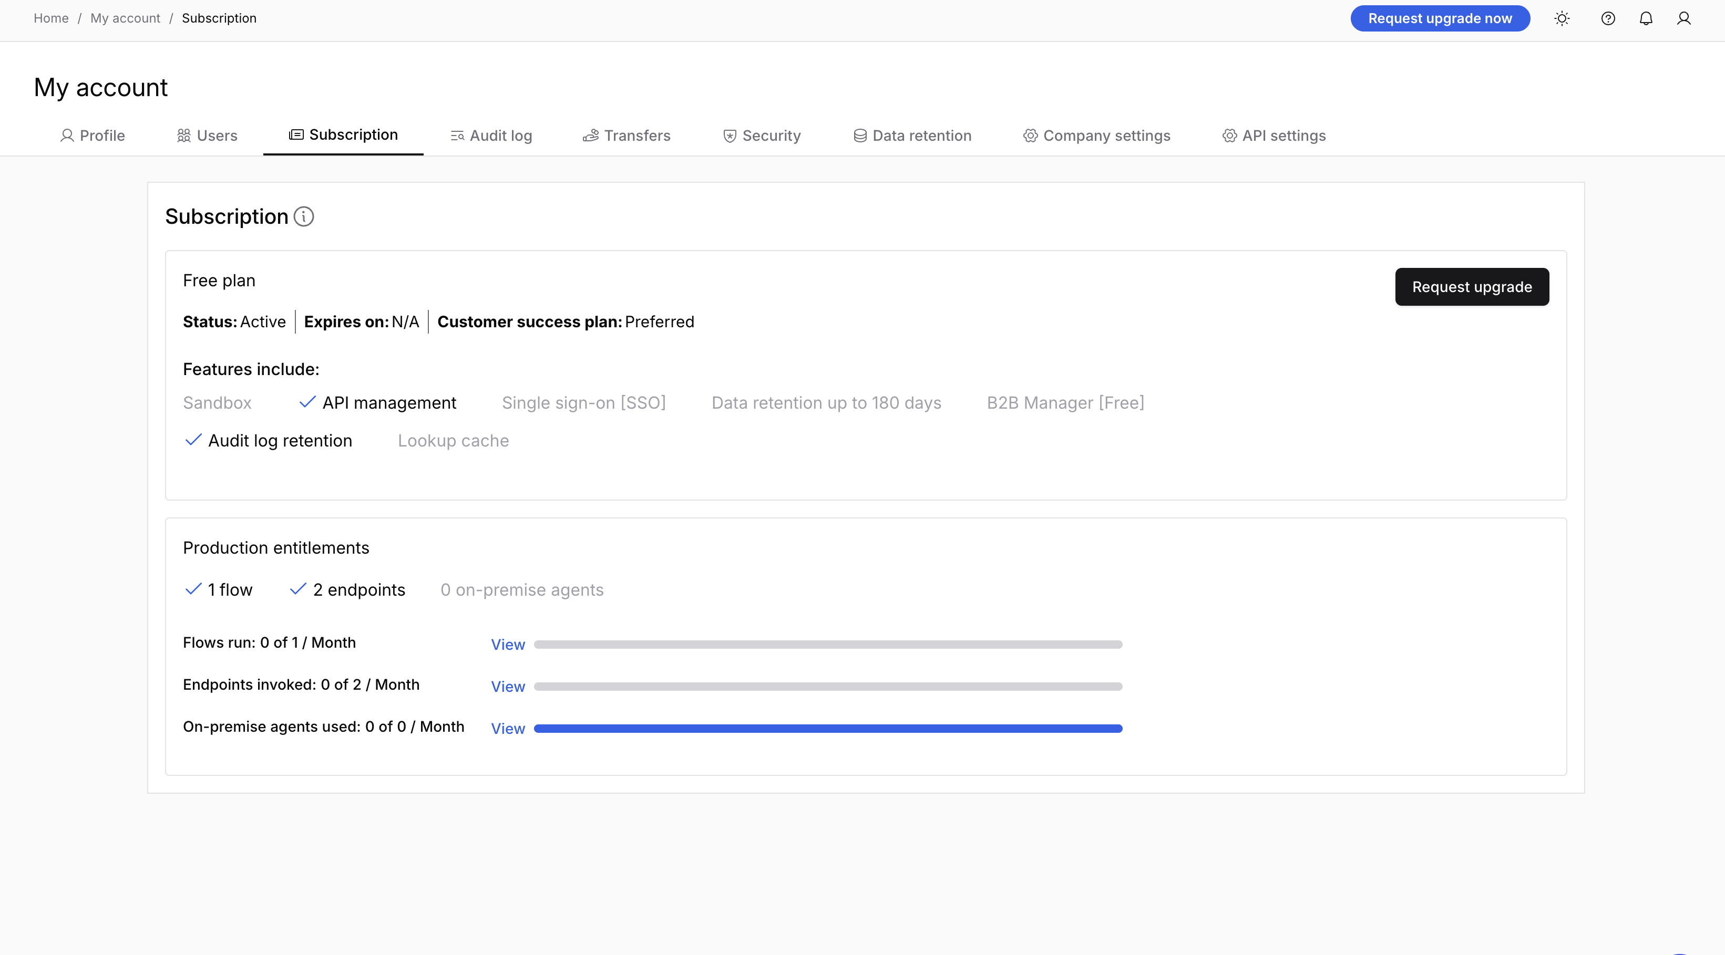Click the Company settings tab gear icon
The width and height of the screenshot is (1725, 955).
pyautogui.click(x=1031, y=136)
